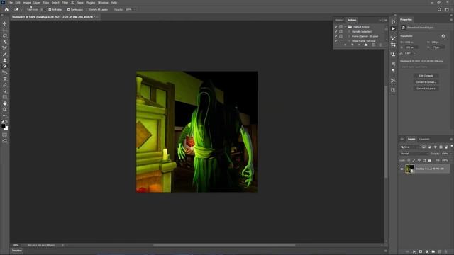Switch to the Channels tab
The image size is (454, 255).
[424, 139]
